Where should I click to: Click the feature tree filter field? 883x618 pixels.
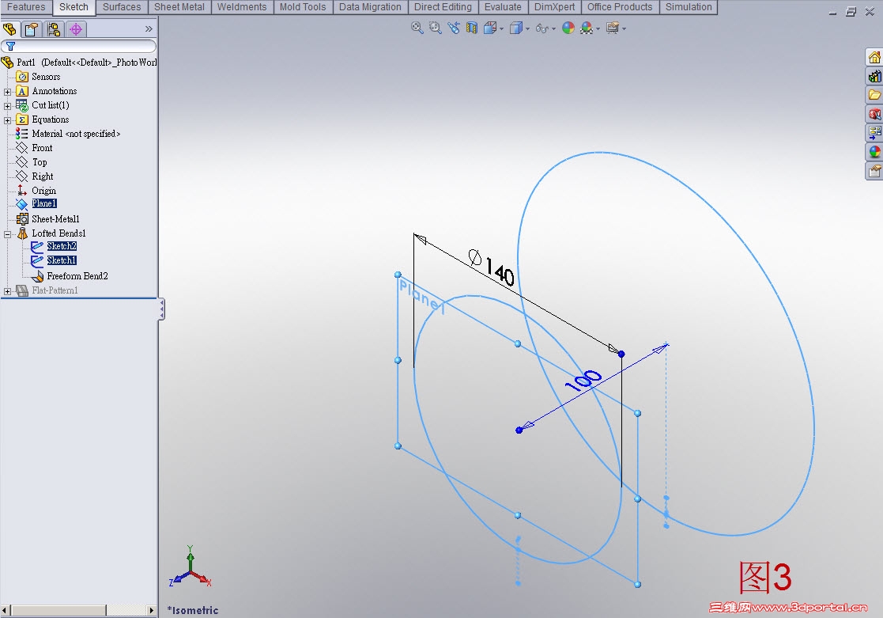79,46
